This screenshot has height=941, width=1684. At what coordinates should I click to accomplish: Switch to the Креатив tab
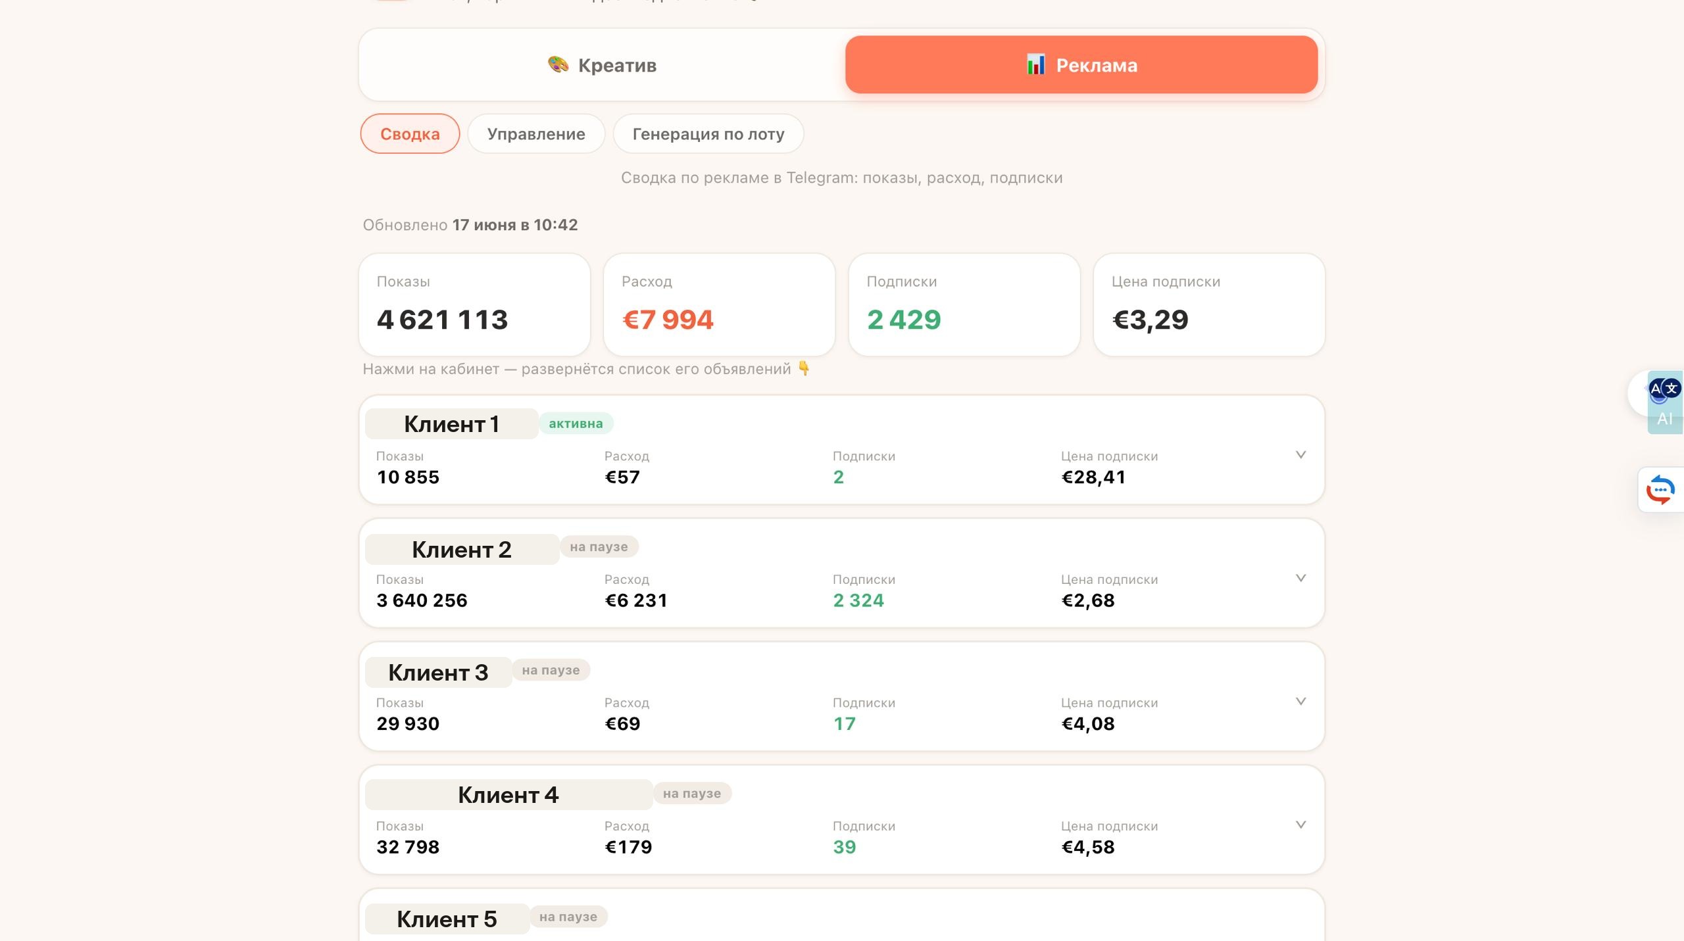(x=602, y=64)
